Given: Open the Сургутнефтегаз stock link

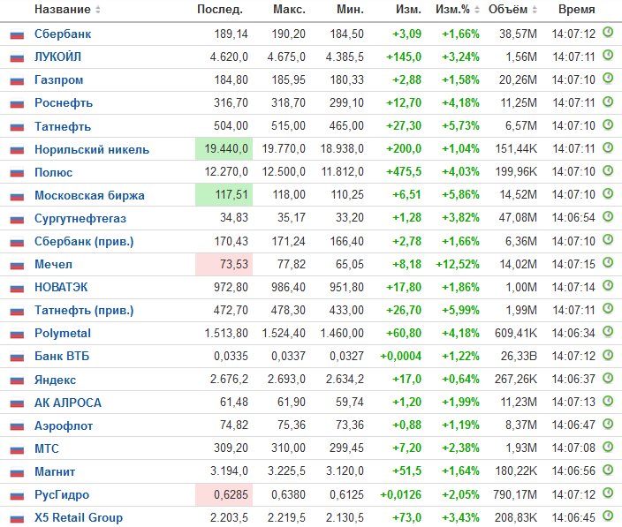Looking at the screenshot, I should click(x=80, y=218).
